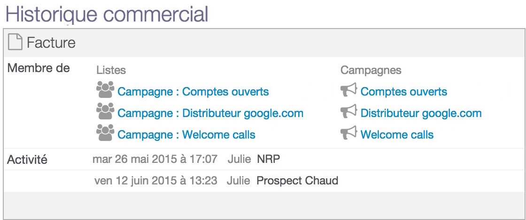Click the Historique commercial heading
526x220 pixels.
point(107,14)
